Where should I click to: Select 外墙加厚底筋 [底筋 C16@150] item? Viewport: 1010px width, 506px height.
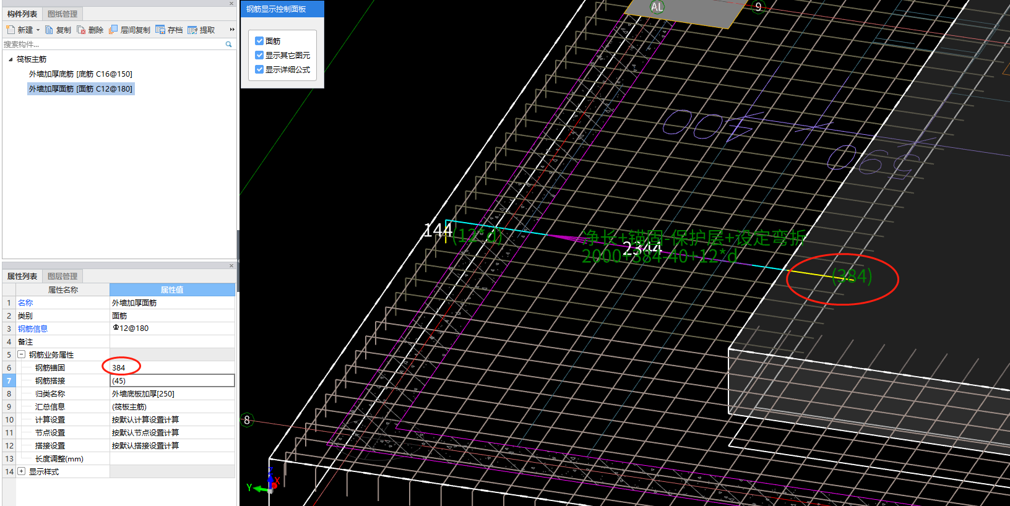[x=80, y=74]
